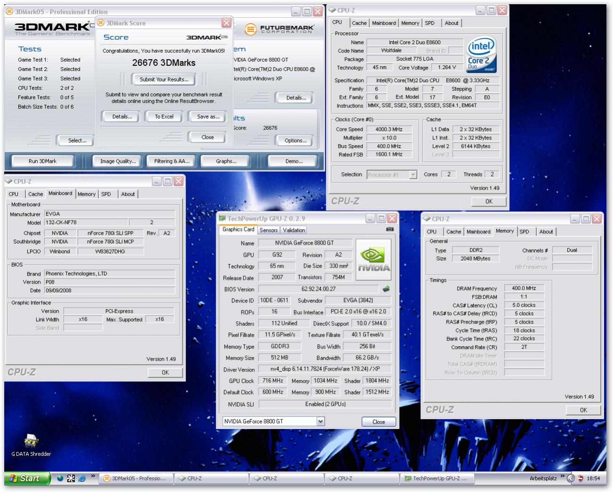The image size is (613, 492).
Task: Click Run 3DMark button
Action: 42,161
